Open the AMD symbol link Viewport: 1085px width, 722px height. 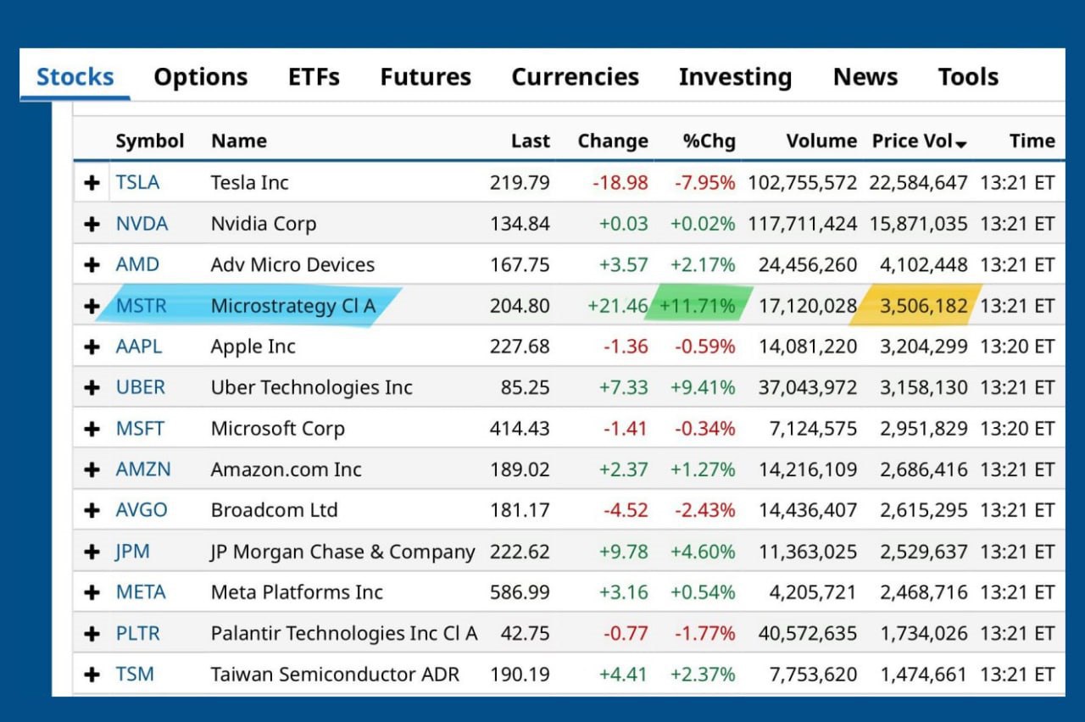coord(137,264)
